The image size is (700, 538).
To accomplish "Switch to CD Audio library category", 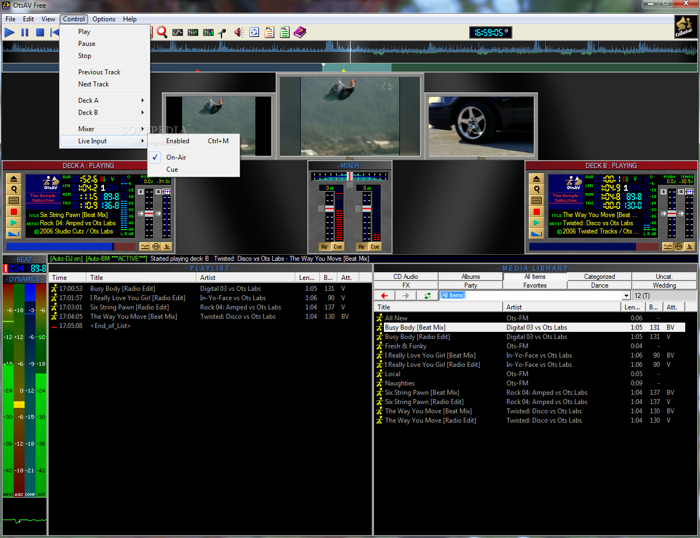I will click(x=406, y=277).
